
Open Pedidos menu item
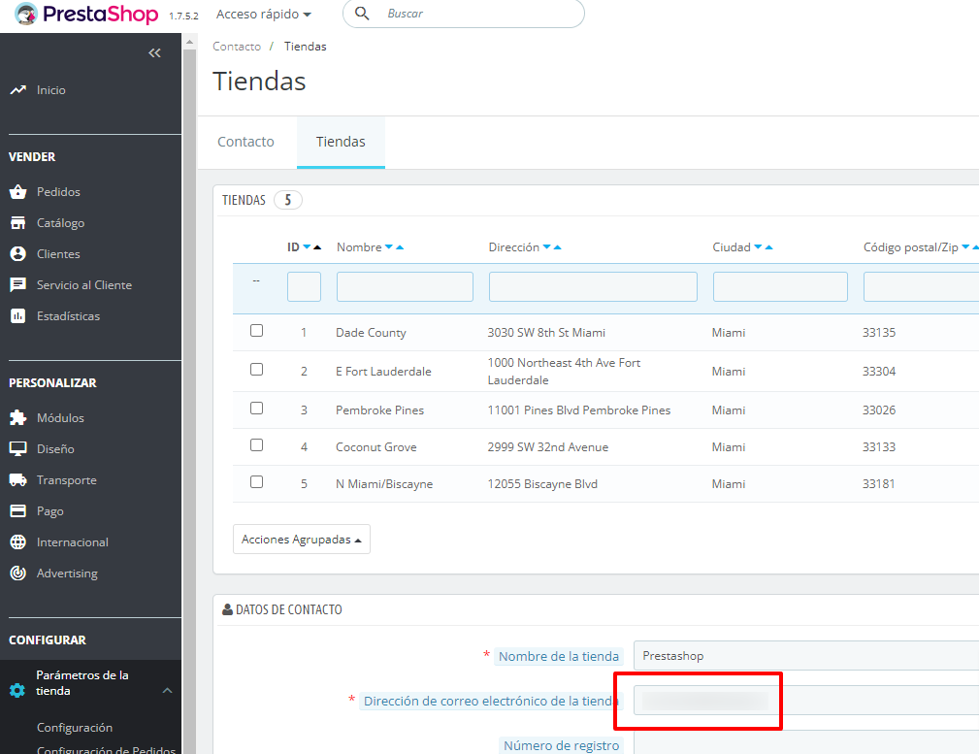(x=58, y=192)
